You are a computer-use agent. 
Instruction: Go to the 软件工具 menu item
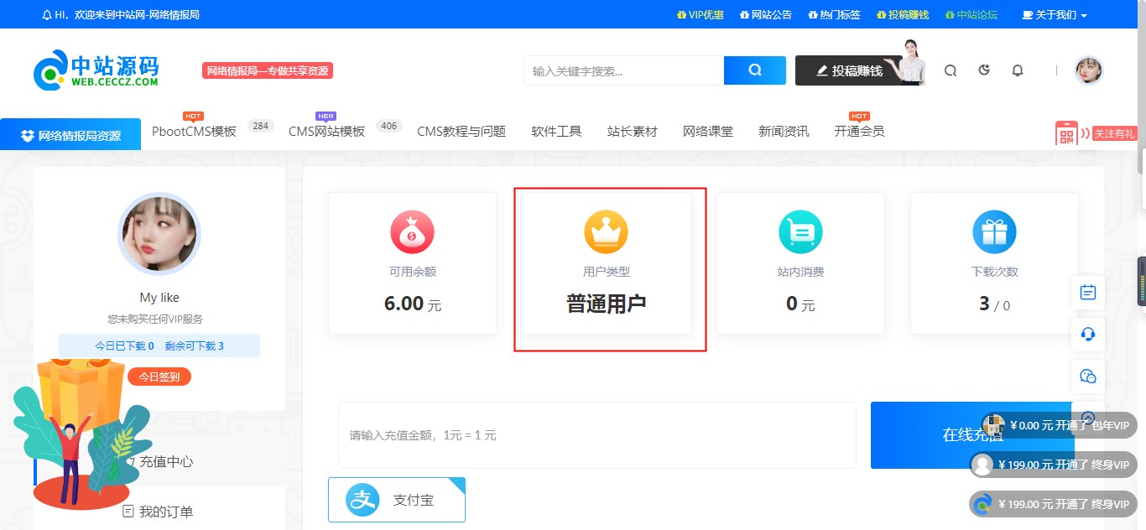pos(556,132)
